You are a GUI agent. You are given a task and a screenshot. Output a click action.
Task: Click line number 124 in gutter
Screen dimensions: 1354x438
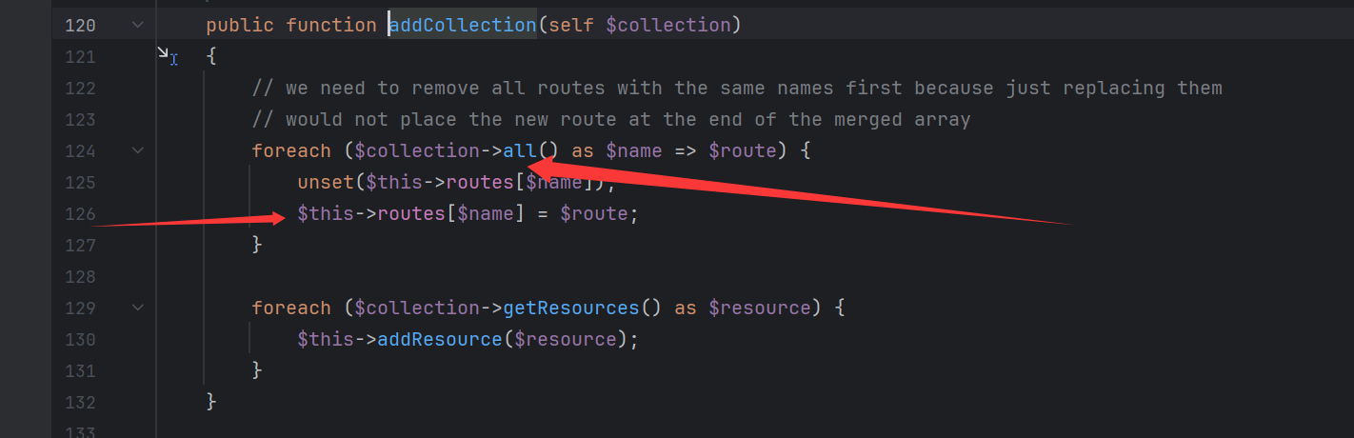(80, 150)
